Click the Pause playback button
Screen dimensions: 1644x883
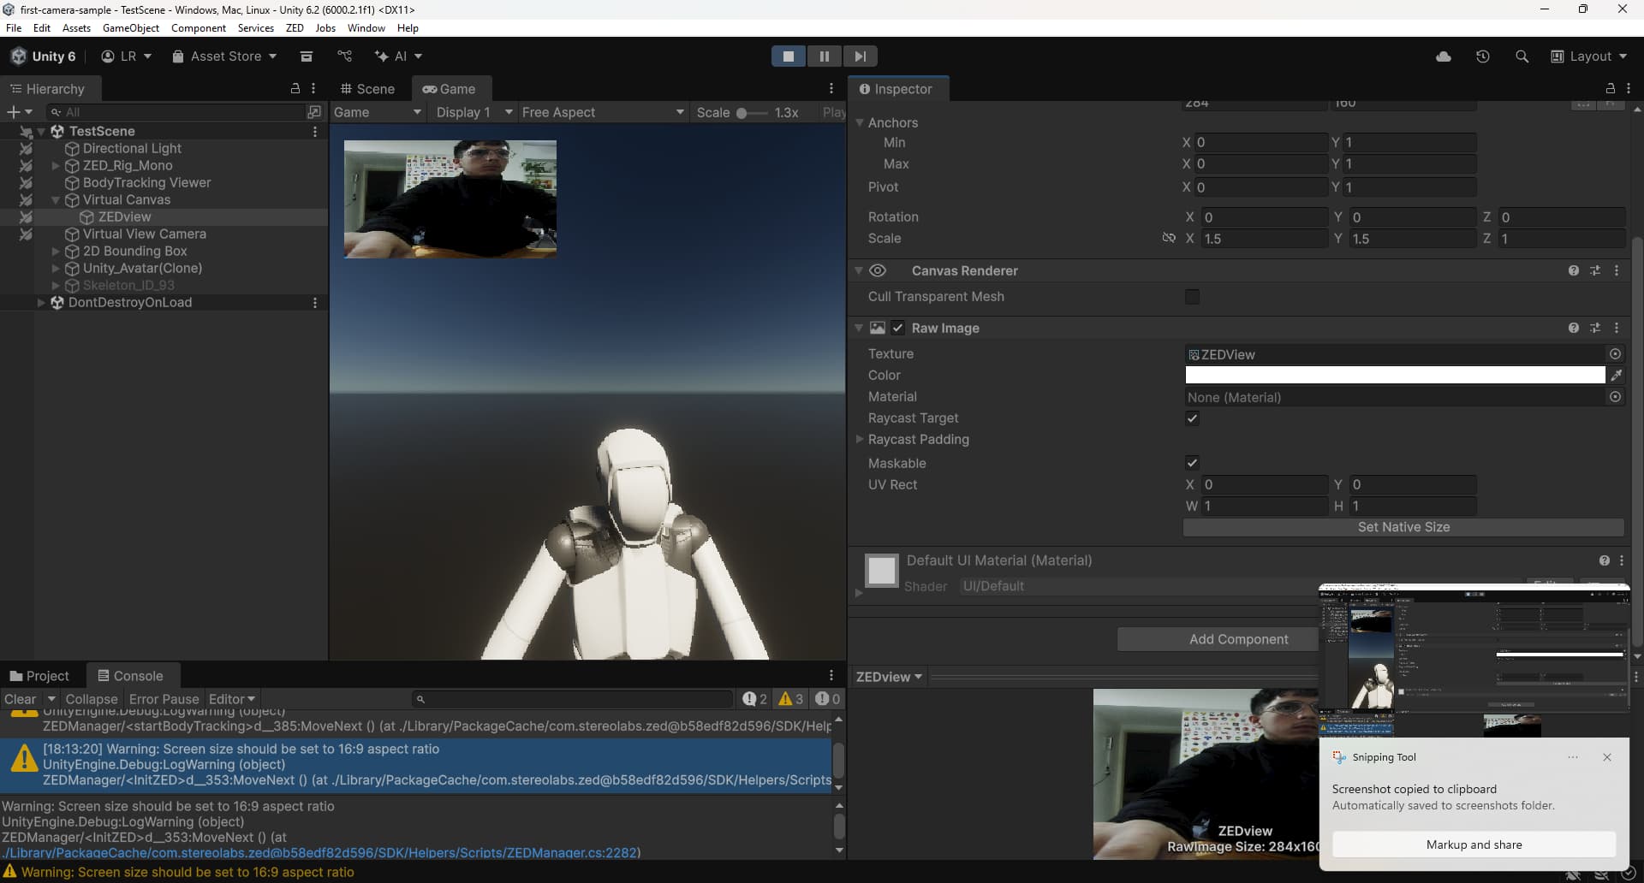tap(824, 56)
